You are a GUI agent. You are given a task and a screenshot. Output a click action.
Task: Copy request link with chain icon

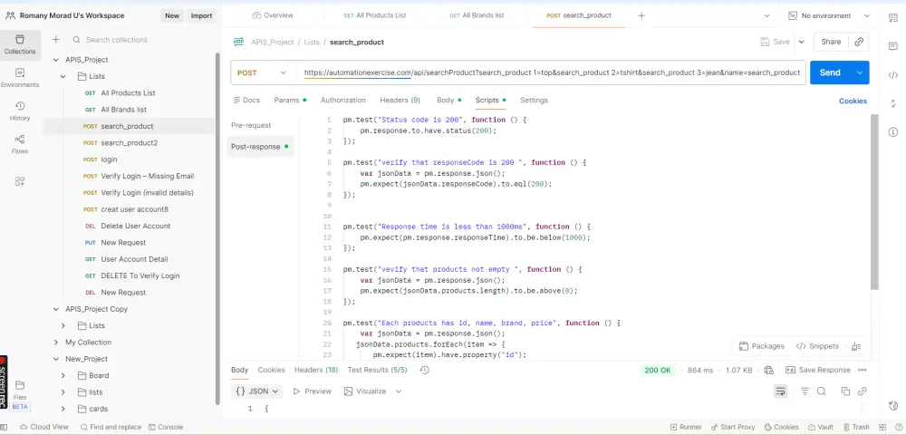[x=859, y=42]
